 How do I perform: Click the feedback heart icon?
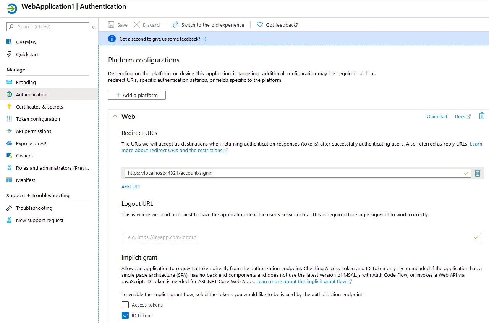pos(260,25)
